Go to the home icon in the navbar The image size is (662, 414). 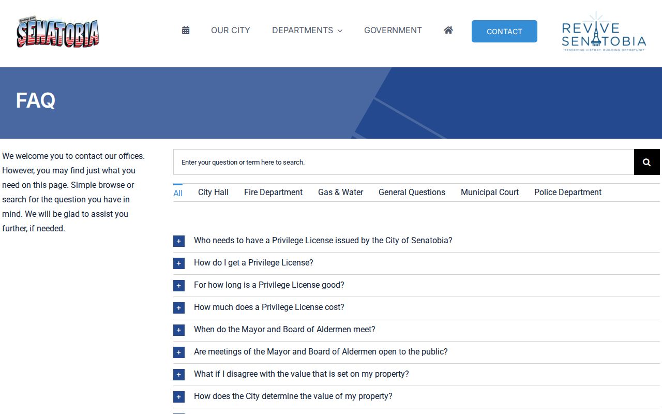(x=448, y=30)
